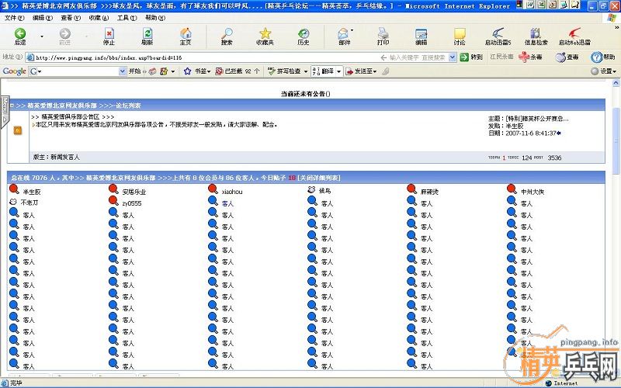
Task: Open the Search (搜索) magnifier icon
Action: [227, 36]
